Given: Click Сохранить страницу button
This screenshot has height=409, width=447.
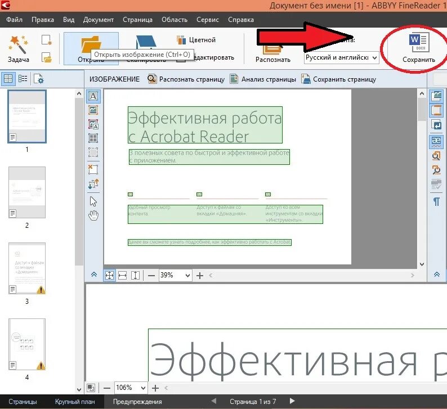Looking at the screenshot, I should click(339, 79).
